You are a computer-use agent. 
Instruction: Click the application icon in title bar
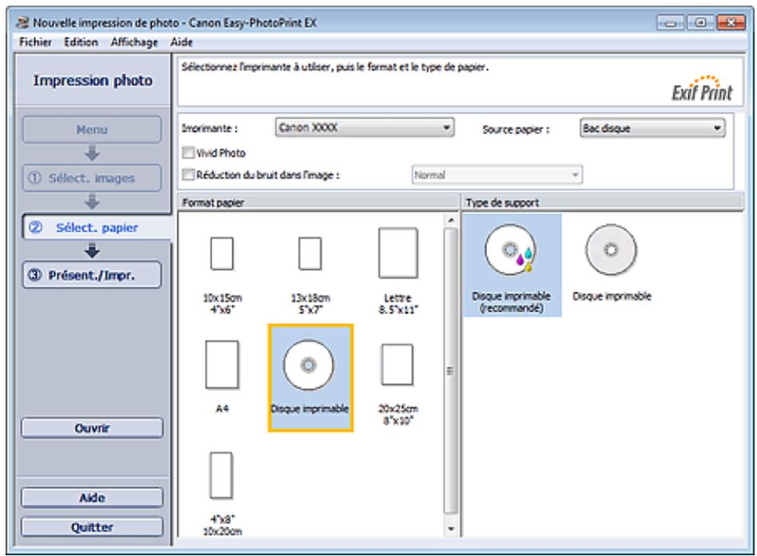tap(22, 22)
